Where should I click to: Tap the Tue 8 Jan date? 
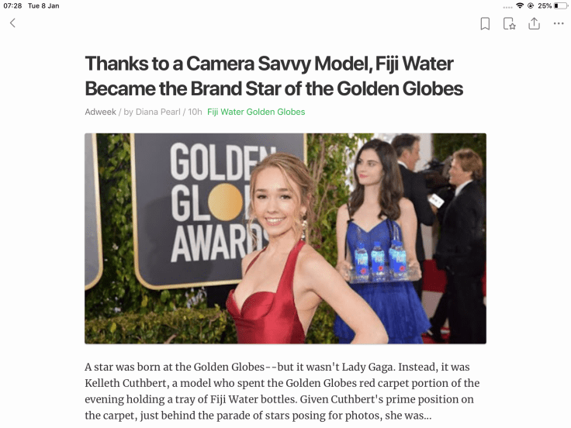[43, 6]
